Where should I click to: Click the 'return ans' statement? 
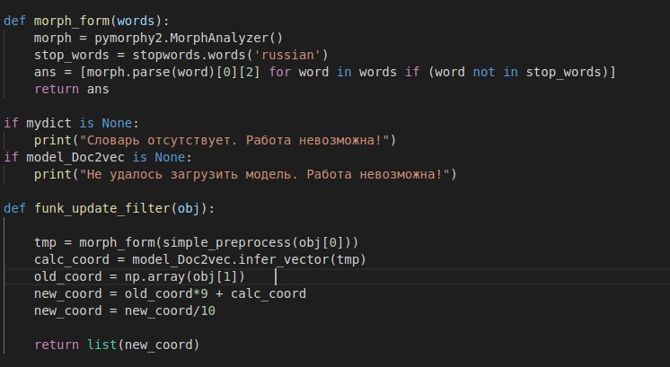click(x=72, y=89)
